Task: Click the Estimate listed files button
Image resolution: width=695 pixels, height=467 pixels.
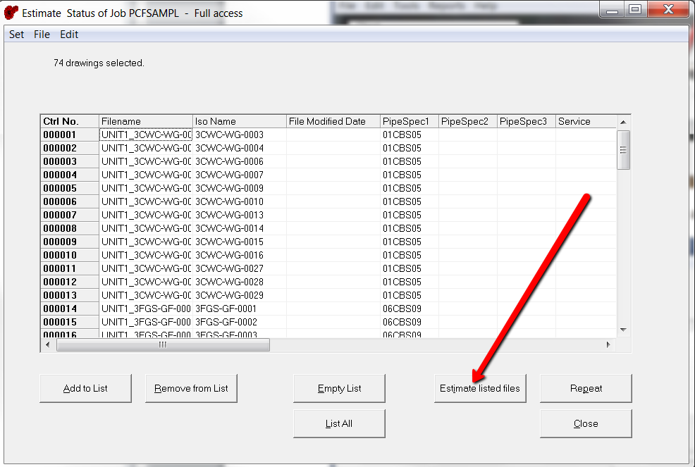Action: pos(480,388)
